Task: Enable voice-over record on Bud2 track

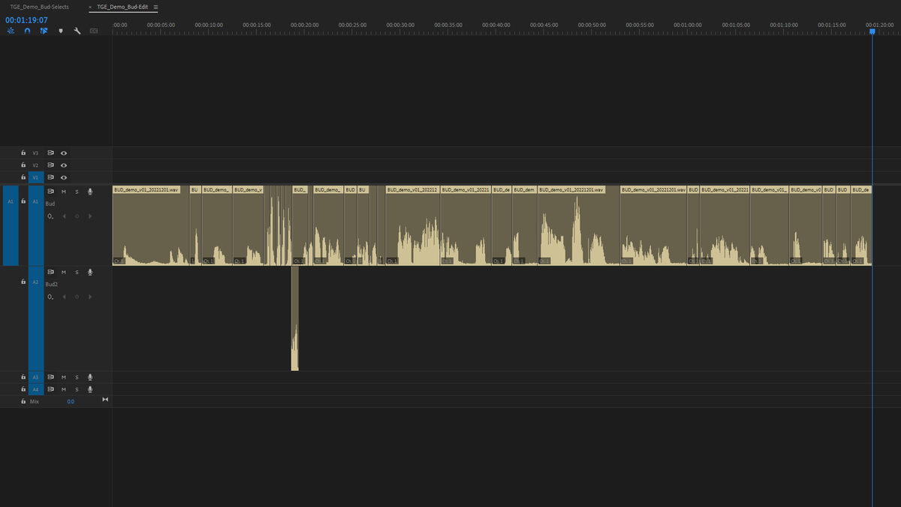Action: pyautogui.click(x=90, y=272)
